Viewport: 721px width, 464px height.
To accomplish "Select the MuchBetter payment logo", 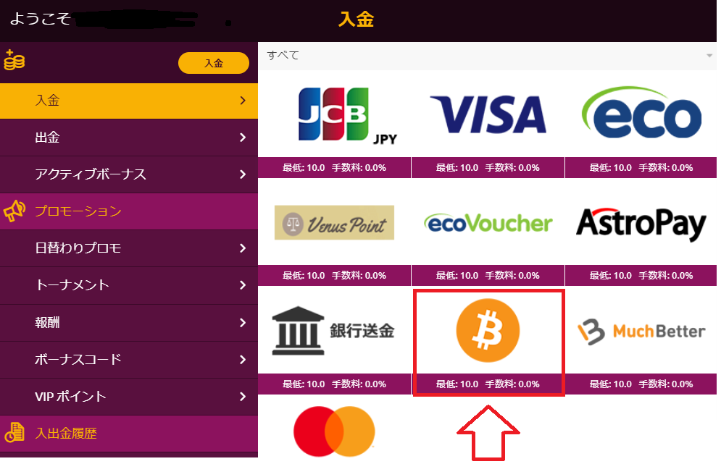I will click(x=641, y=332).
